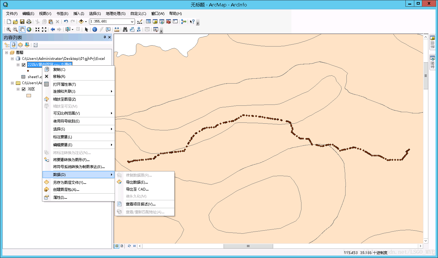Collapse the Desktop\01gjhPrj\Excel source node

(12, 59)
